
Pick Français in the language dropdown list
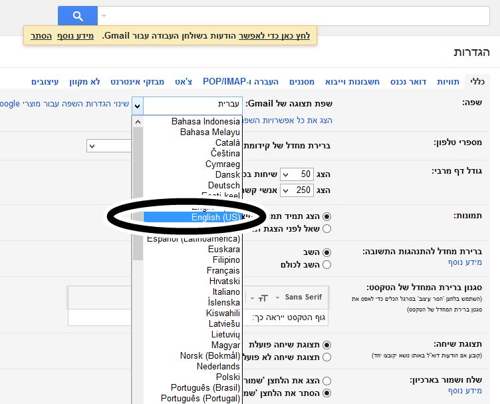(x=223, y=270)
